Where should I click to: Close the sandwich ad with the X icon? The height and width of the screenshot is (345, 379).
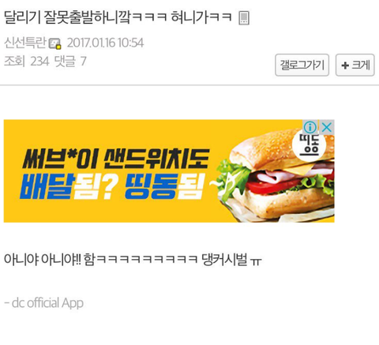coord(327,127)
